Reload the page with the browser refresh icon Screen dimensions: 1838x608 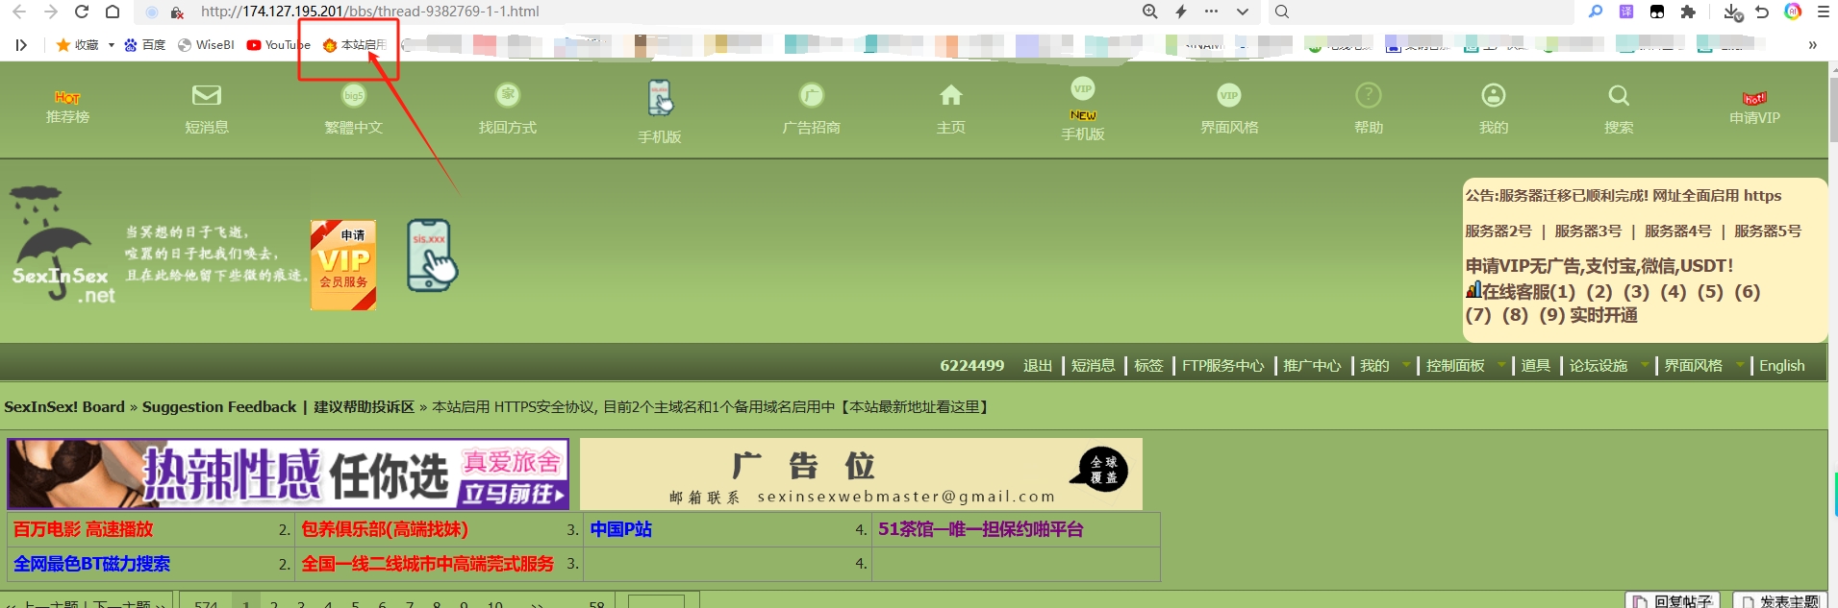pos(82,12)
